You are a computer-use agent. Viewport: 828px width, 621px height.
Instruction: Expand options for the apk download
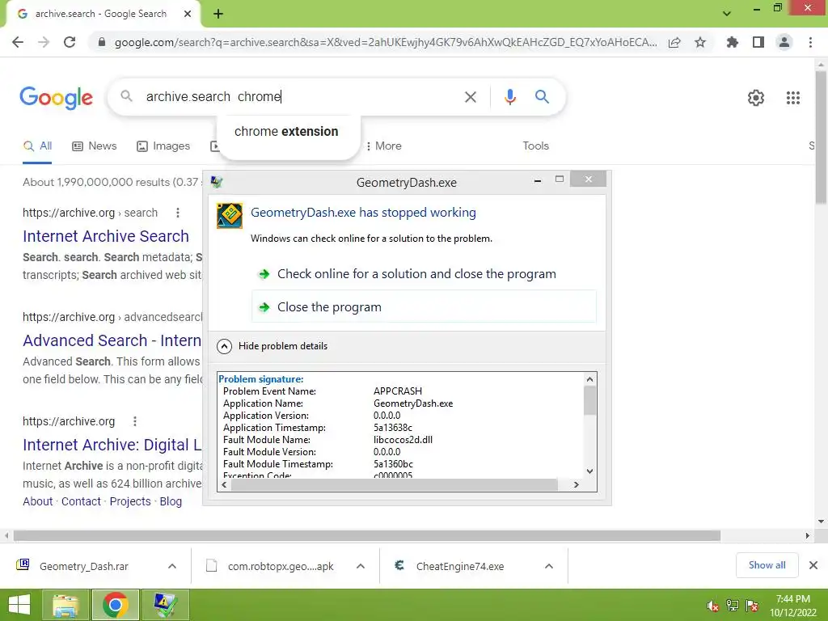pos(361,567)
